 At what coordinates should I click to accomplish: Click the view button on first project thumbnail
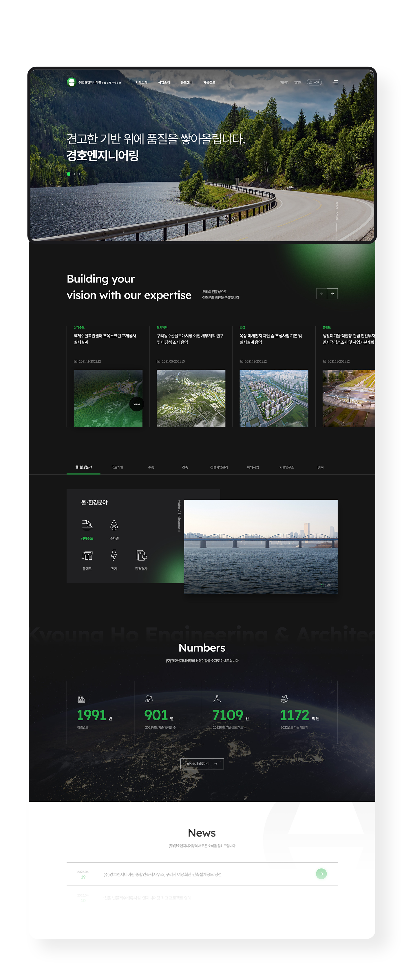click(136, 404)
